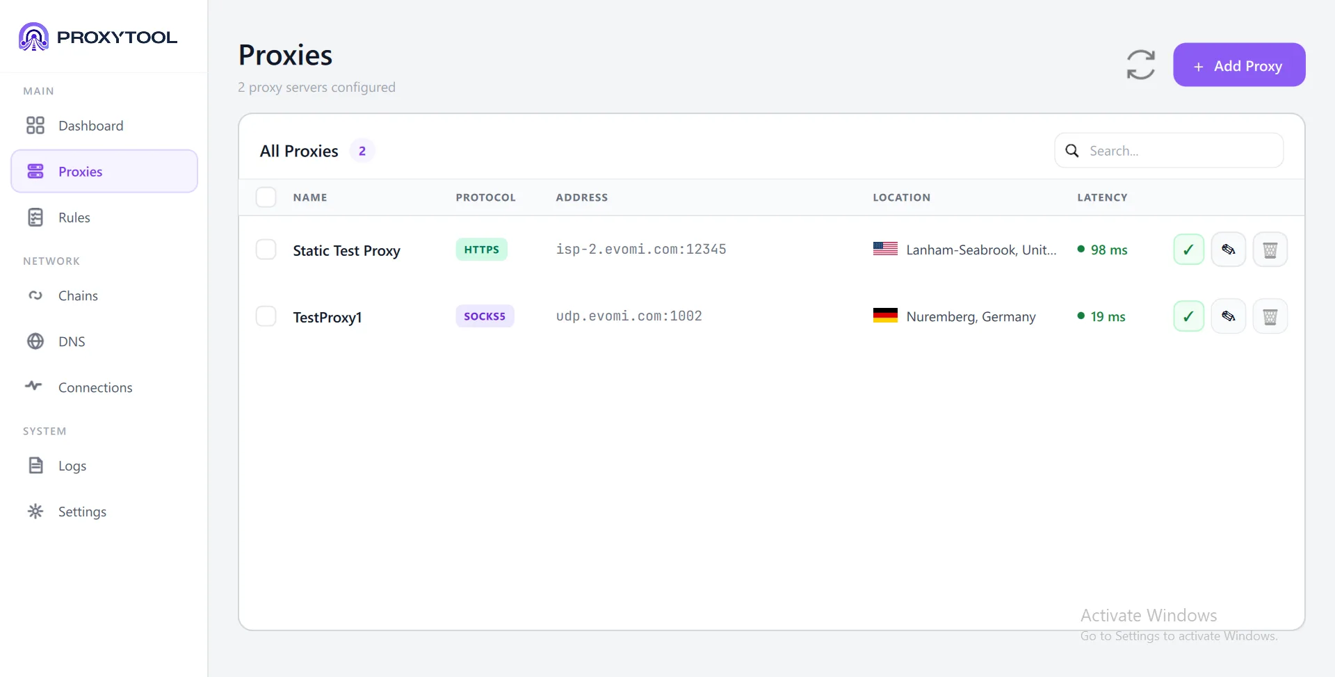Test the Static Test Proxy connection checkmark

tap(1189, 250)
